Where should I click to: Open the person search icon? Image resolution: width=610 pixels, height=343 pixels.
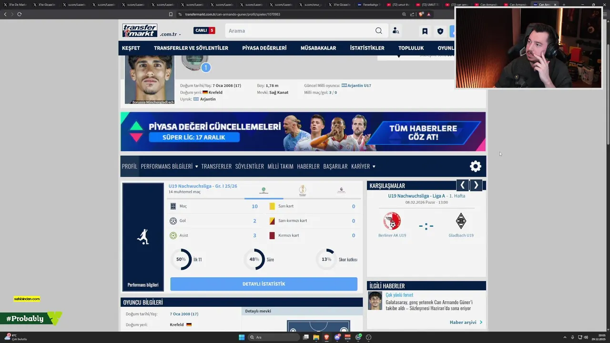coord(396,31)
